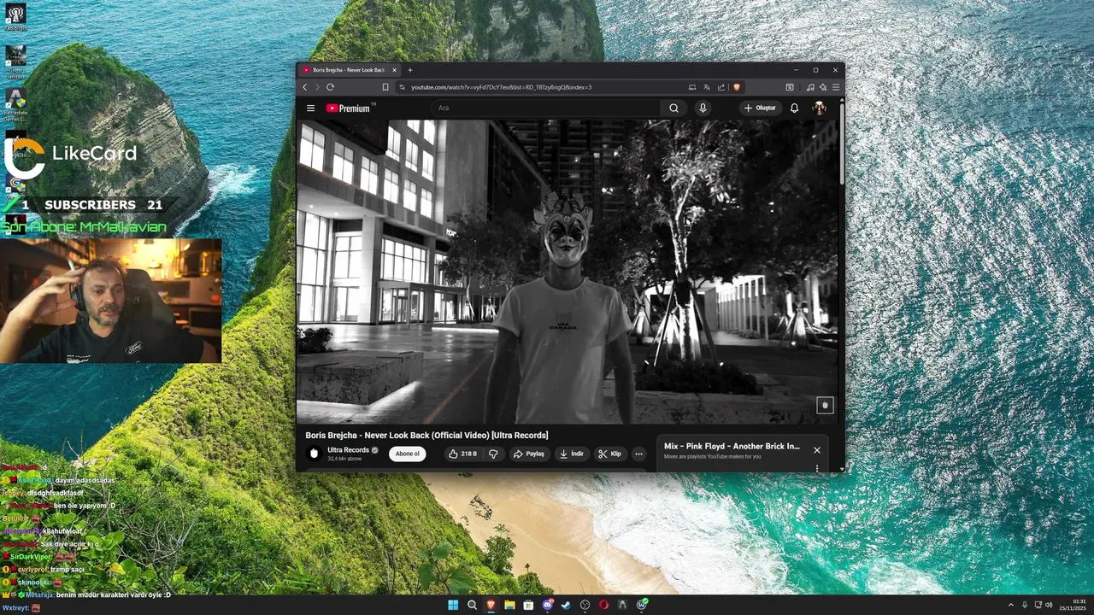
Task: Click the youtube.com address bar URL
Action: 501,87
